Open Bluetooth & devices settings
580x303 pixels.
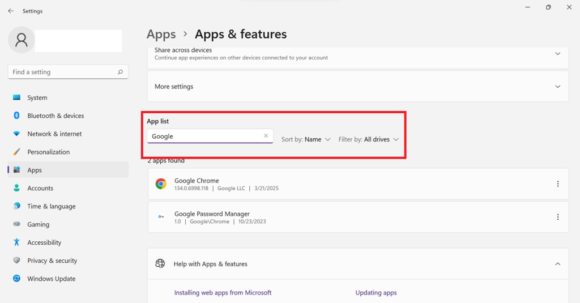68,116
